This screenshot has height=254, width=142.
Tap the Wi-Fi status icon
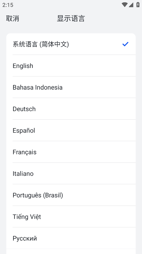click(125, 5)
